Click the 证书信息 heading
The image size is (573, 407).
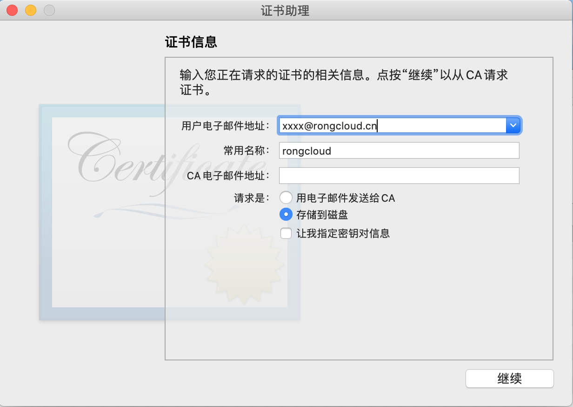point(191,42)
